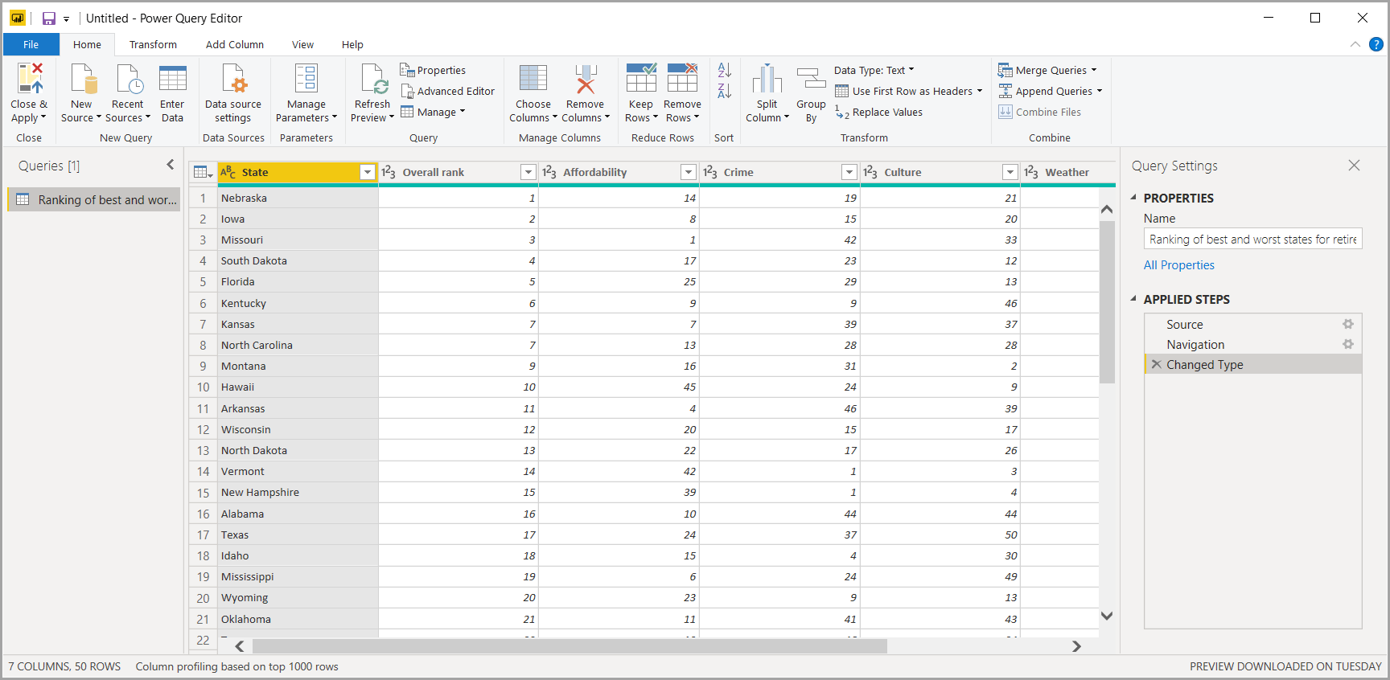The image size is (1390, 680).
Task: Click scroll right arrow of grid
Action: point(1076,646)
